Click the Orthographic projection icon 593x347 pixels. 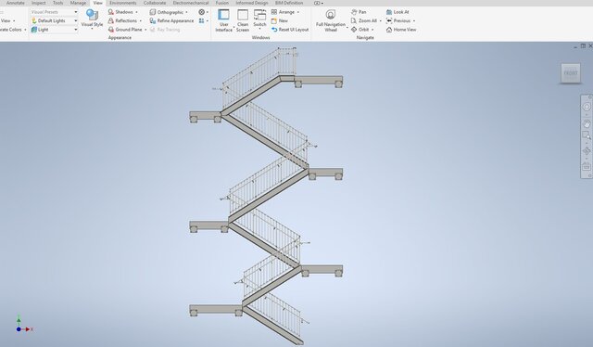pos(152,12)
